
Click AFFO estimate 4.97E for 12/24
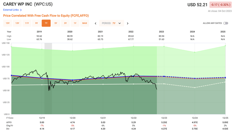[x=195, y=122]
